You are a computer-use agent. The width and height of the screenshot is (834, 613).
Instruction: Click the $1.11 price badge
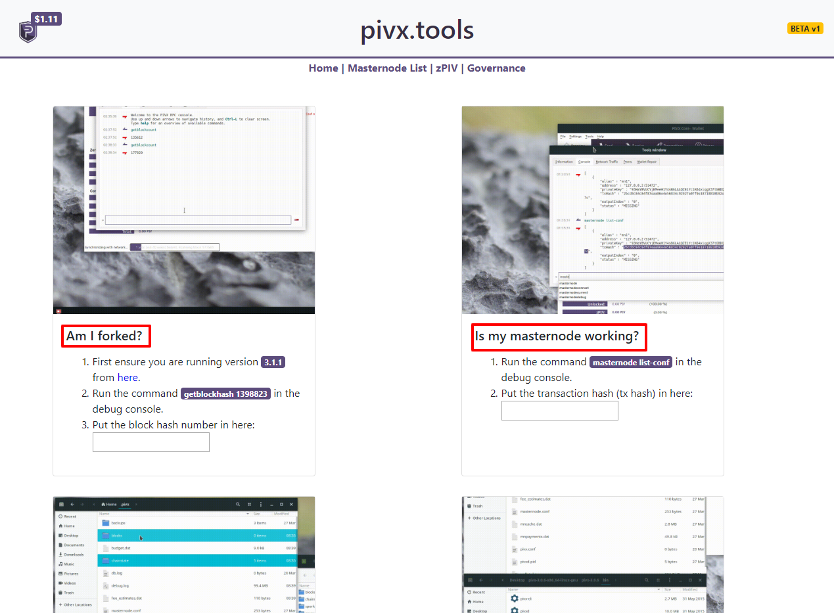click(x=46, y=19)
